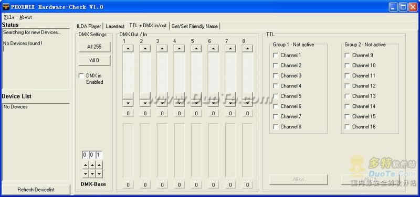The height and width of the screenshot is (197, 420).
Task: Enable the DMX in Enabled checkbox
Action: coord(81,76)
